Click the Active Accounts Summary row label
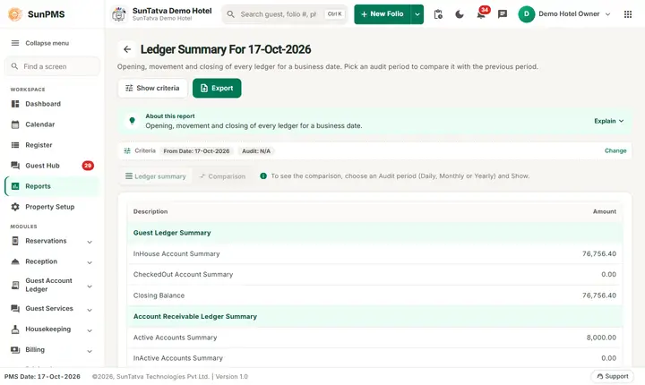This screenshot has height=385, width=645. pos(175,338)
